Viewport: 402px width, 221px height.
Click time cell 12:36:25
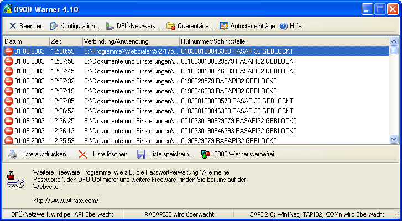pyautogui.click(x=63, y=120)
